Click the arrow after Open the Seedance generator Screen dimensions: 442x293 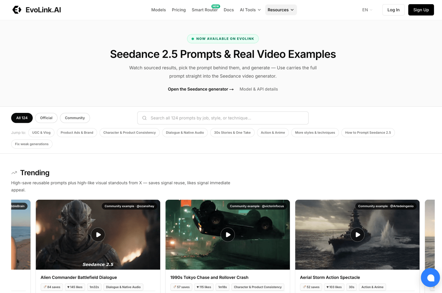pyautogui.click(x=232, y=89)
